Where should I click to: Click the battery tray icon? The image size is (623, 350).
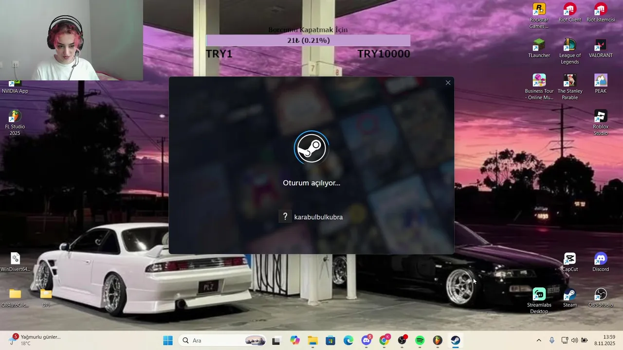click(584, 340)
